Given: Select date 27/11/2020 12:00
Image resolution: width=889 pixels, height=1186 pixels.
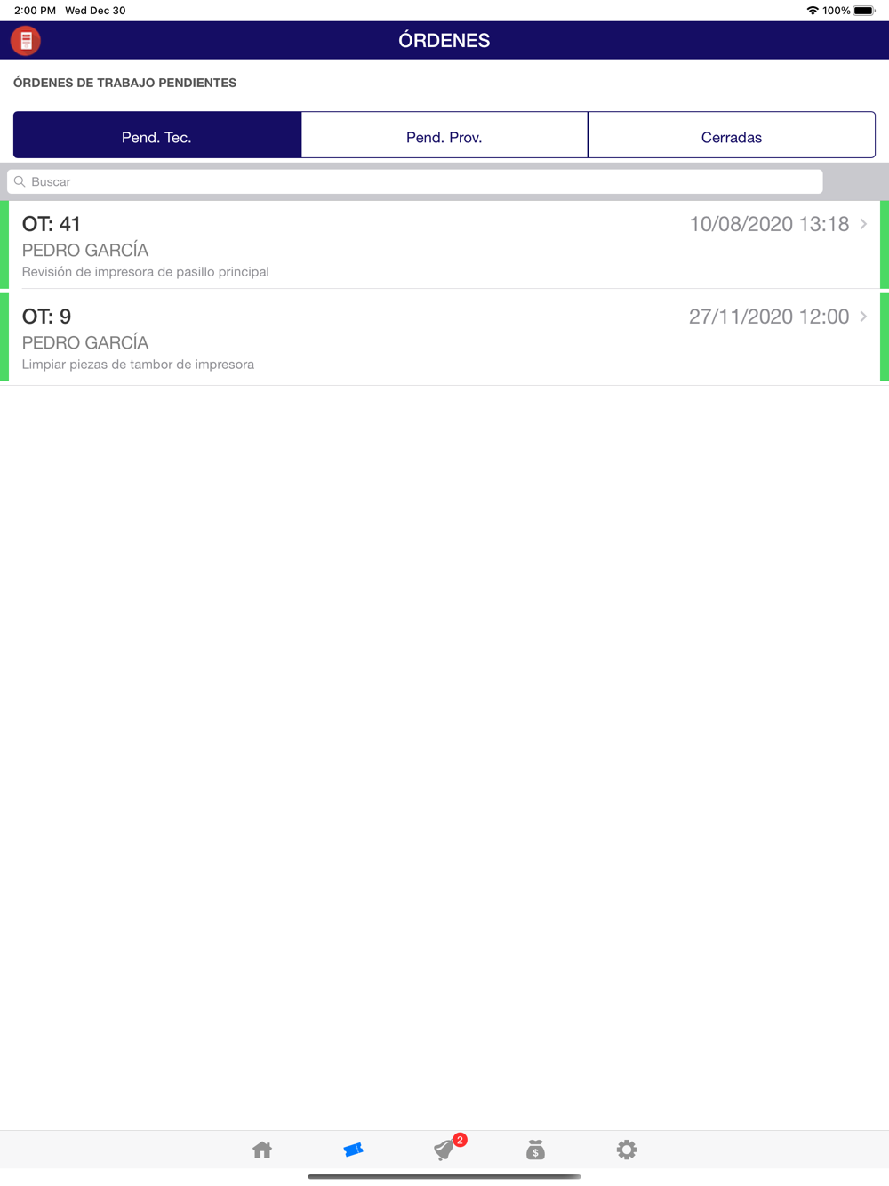Looking at the screenshot, I should point(769,317).
